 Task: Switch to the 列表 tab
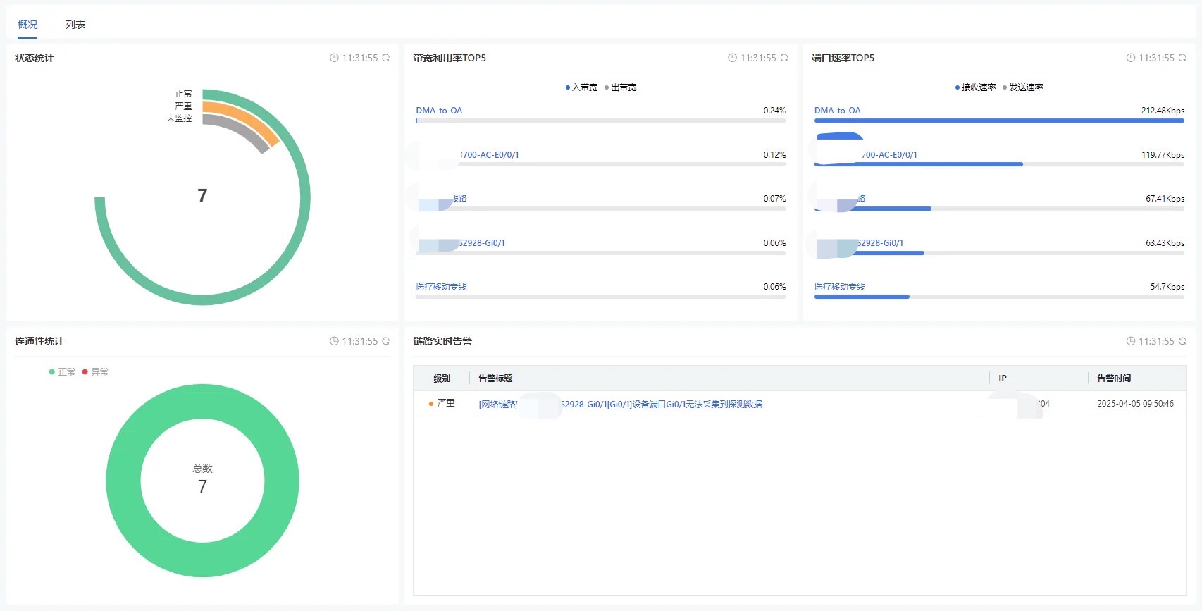[x=75, y=25]
